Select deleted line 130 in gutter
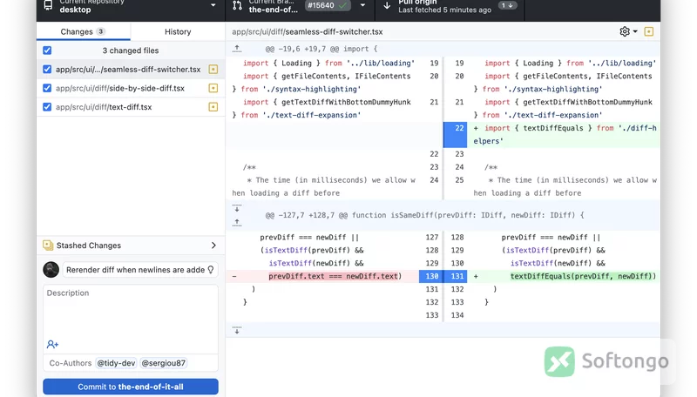697x397 pixels. 431,276
